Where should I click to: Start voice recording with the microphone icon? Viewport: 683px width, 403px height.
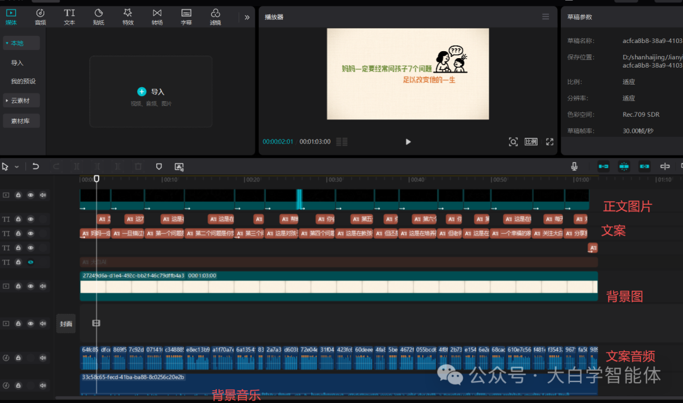pyautogui.click(x=574, y=166)
